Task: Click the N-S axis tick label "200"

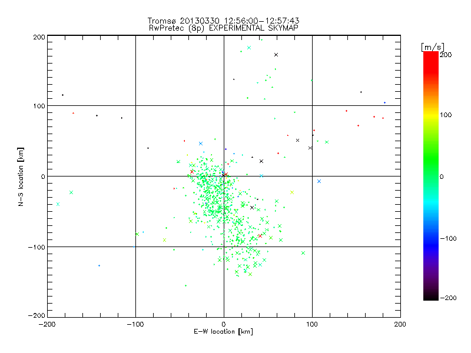Action: pyautogui.click(x=39, y=37)
